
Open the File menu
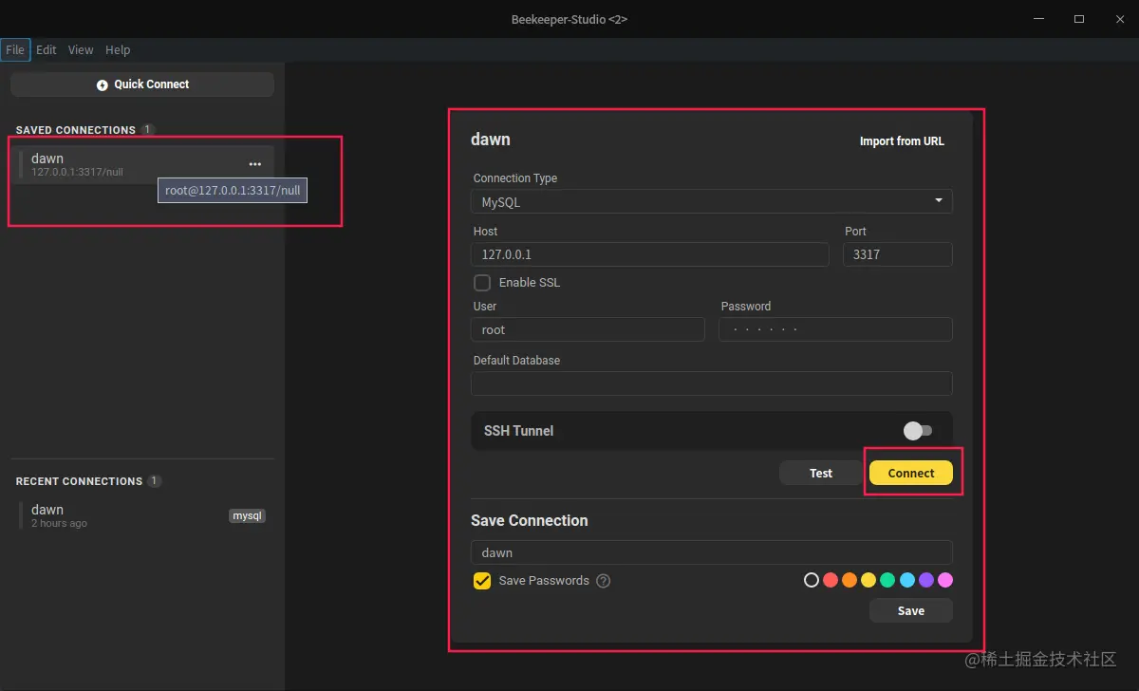coord(15,50)
